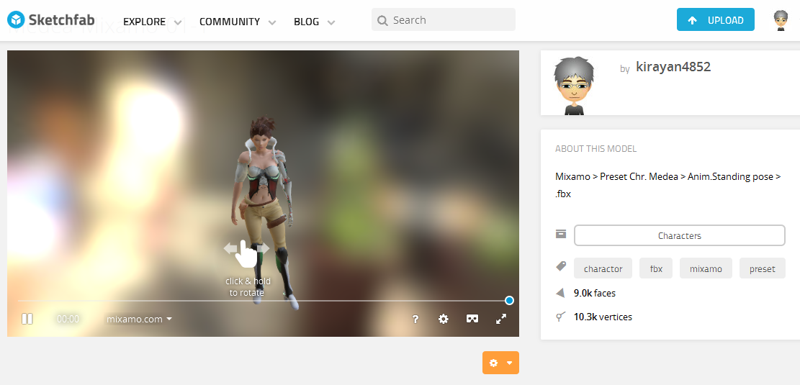This screenshot has width=800, height=385.
Task: Pause the animation playback
Action: (27, 319)
